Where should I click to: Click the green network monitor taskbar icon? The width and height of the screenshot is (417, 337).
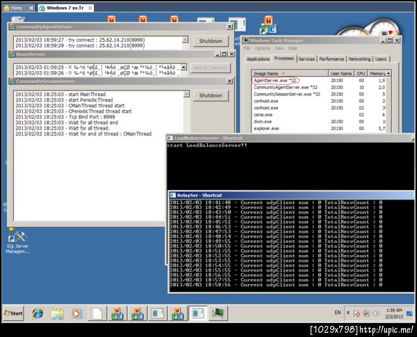218,313
